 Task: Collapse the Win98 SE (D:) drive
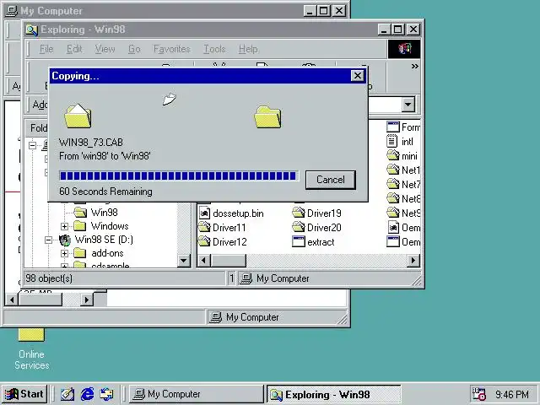pos(49,240)
